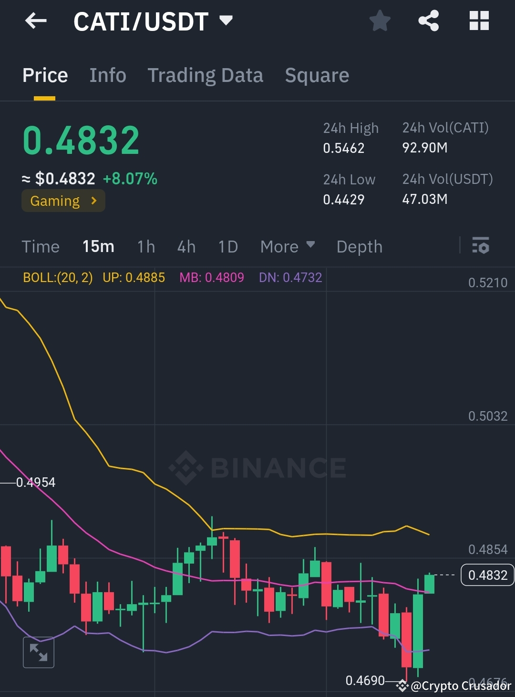Enable the 4h candle interval

186,246
